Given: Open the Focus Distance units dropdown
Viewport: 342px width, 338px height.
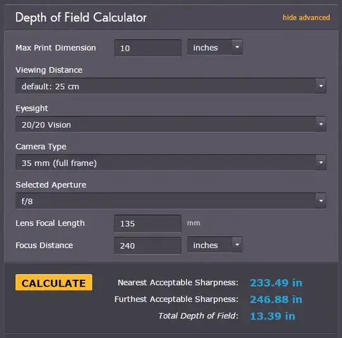Looking at the screenshot, I should (x=215, y=245).
